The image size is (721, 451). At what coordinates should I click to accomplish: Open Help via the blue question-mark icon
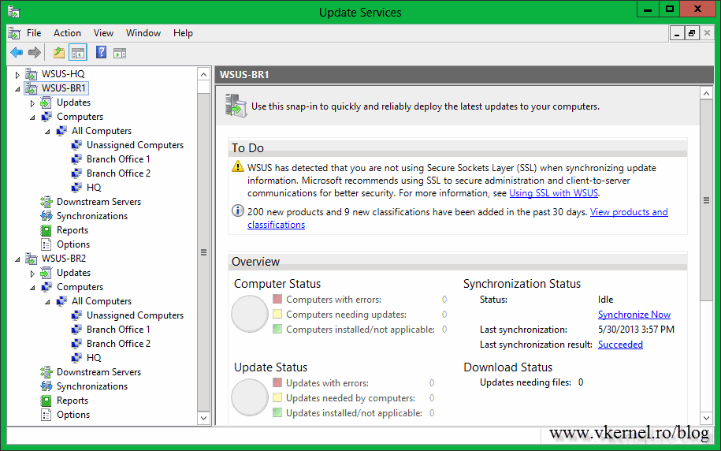[x=101, y=52]
